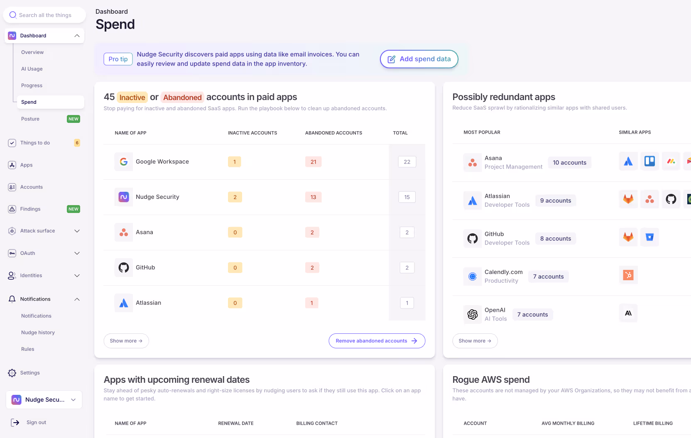Click the Anthropic icon beside OpenAI accounts
This screenshot has width=691, height=438.
pos(628,313)
